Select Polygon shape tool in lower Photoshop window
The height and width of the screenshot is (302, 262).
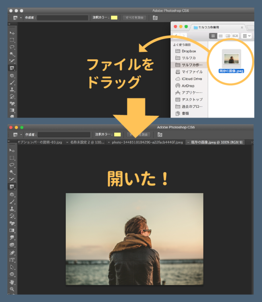(12, 274)
